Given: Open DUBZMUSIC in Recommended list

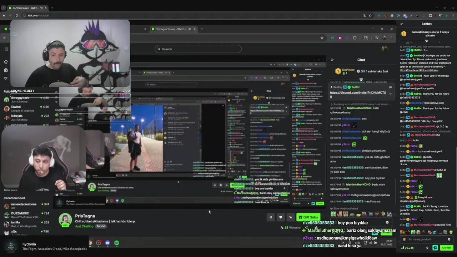Looking at the screenshot, I should pos(27,215).
